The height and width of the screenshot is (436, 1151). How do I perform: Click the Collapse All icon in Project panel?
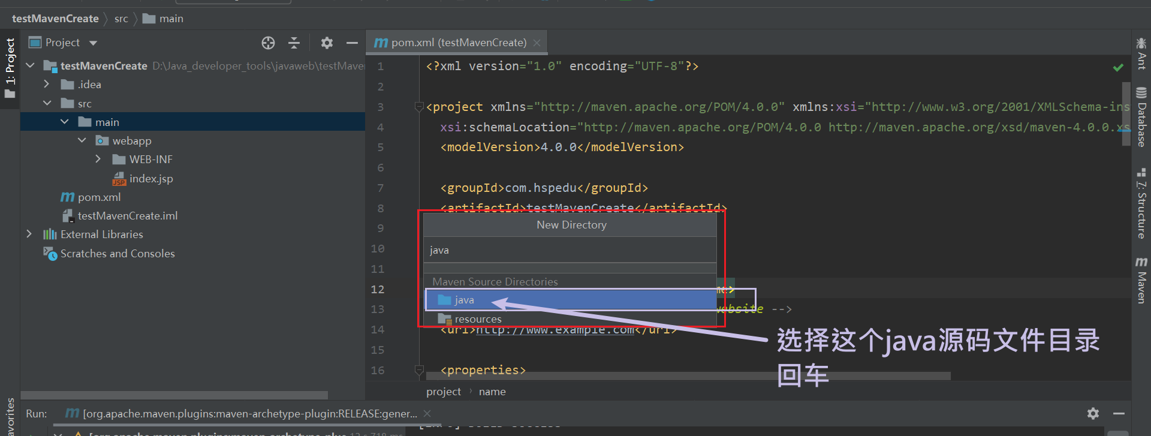point(294,43)
